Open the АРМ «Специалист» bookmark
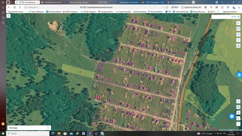Screen dimensions: 242x136 (71, 11)
